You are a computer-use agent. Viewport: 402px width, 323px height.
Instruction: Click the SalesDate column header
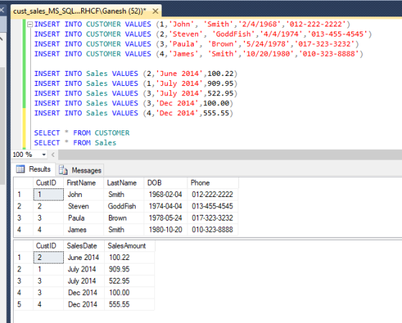84,246
